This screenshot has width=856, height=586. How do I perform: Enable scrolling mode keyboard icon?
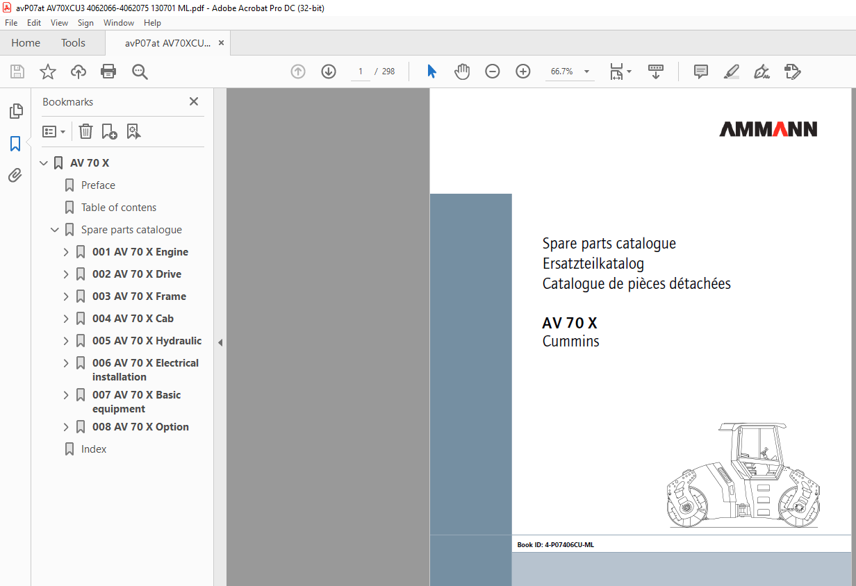[x=656, y=72]
